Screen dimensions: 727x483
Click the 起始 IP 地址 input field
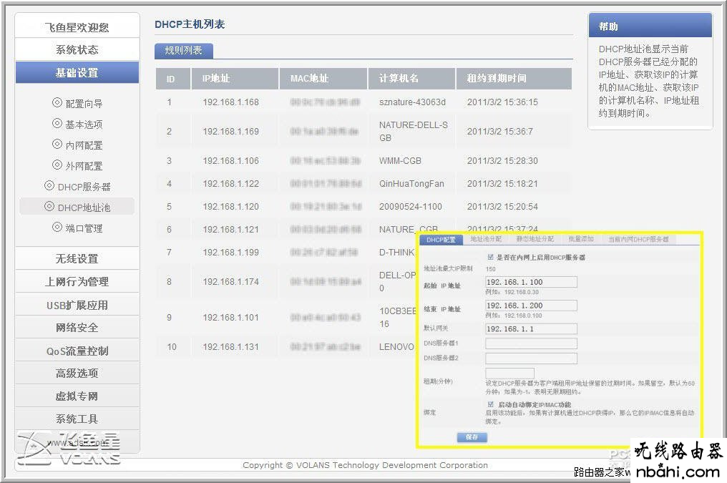(532, 282)
